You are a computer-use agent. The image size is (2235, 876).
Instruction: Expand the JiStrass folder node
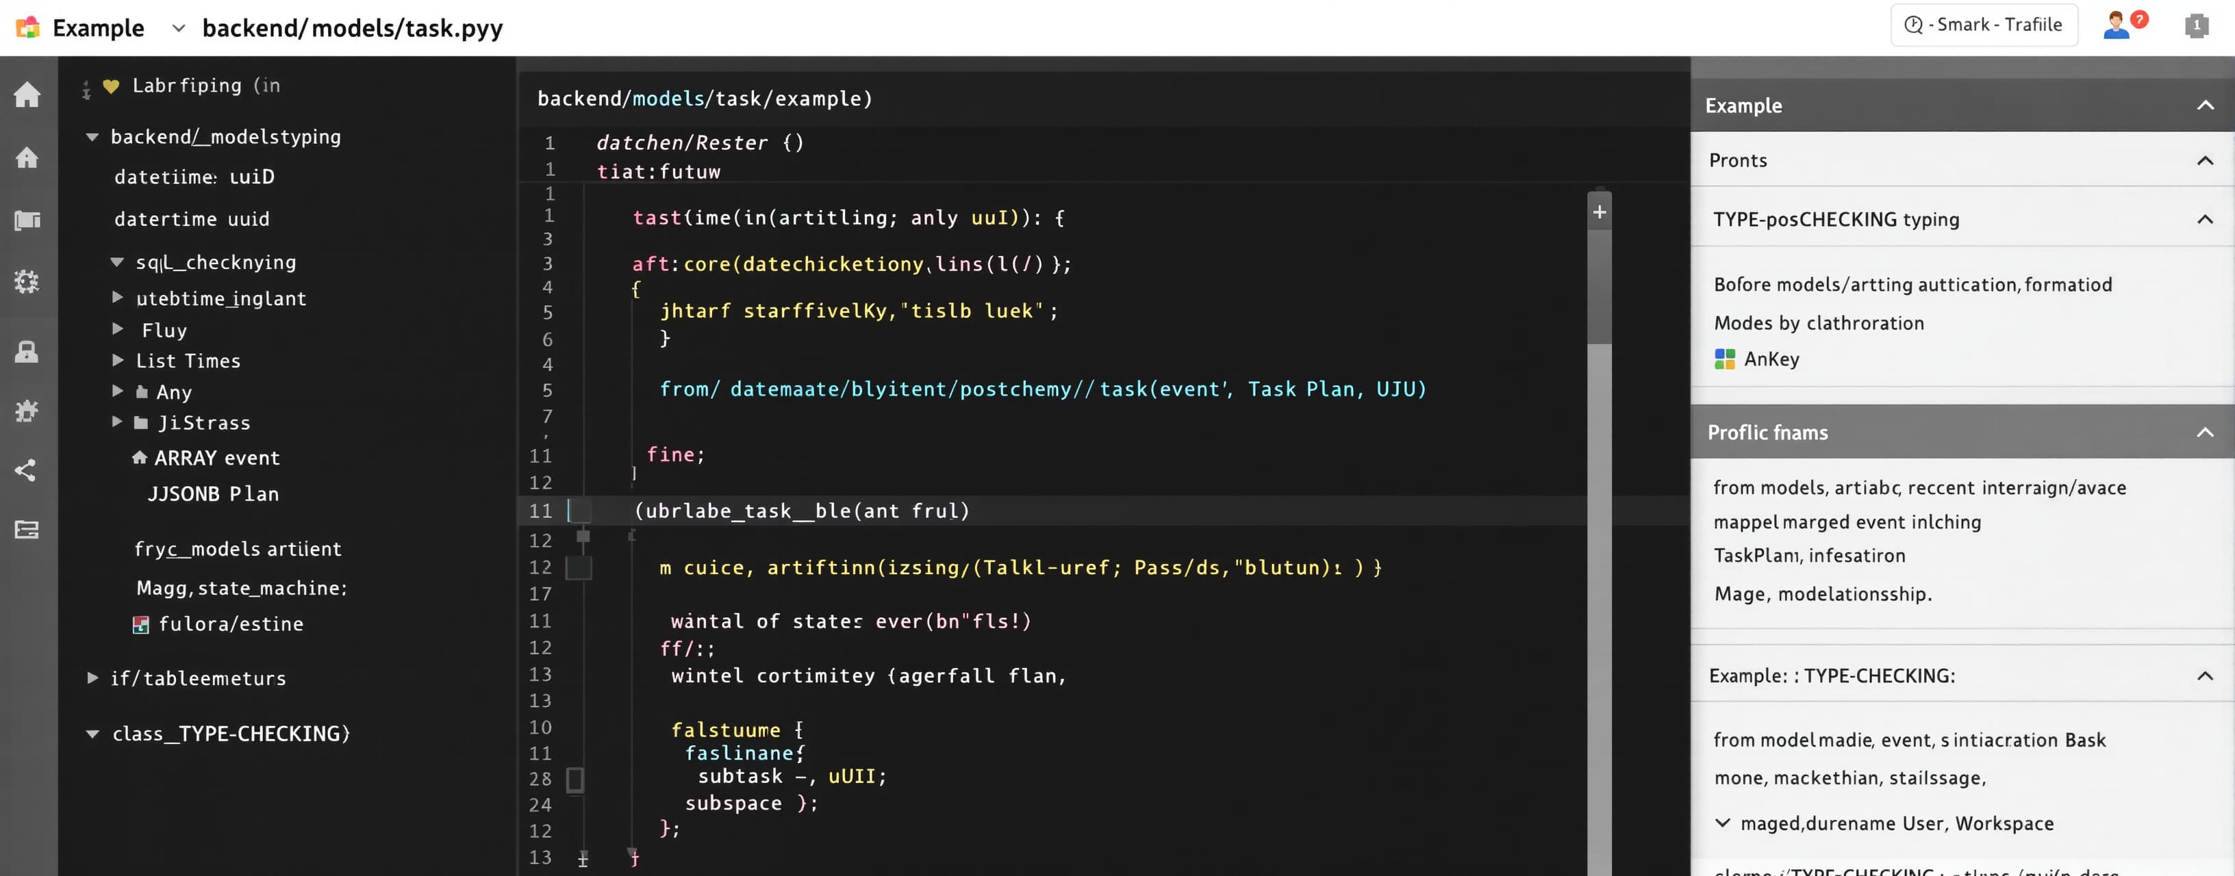pyautogui.click(x=117, y=422)
